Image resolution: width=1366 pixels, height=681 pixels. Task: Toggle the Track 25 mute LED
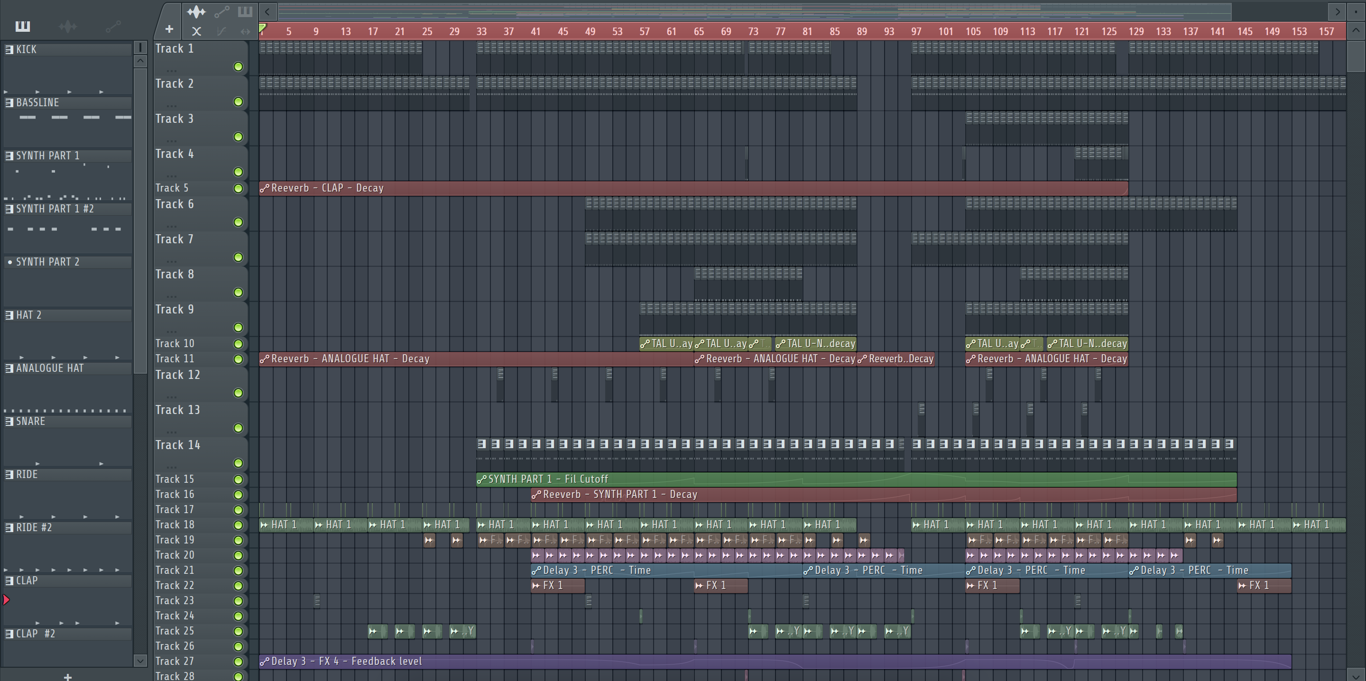[238, 631]
